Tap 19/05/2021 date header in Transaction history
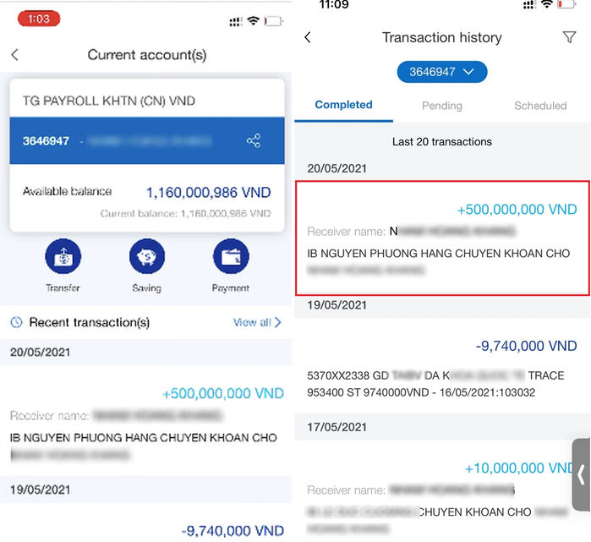The width and height of the screenshot is (591, 542). click(x=337, y=304)
